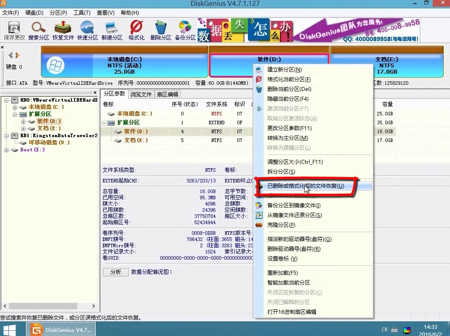Open the 工具(T) menu
450x336 pixels.
click(82, 13)
